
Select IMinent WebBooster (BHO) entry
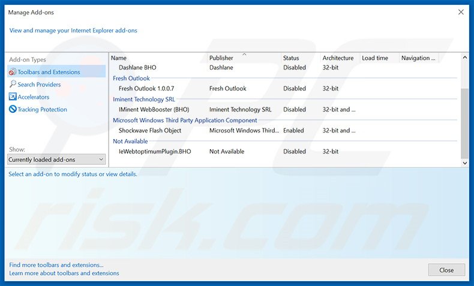click(x=154, y=110)
